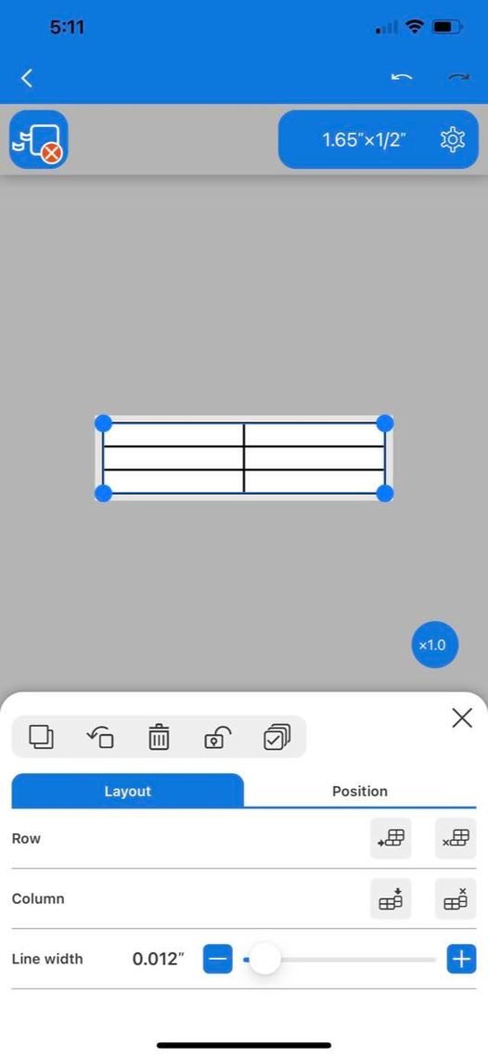Redo the last action

tap(459, 78)
